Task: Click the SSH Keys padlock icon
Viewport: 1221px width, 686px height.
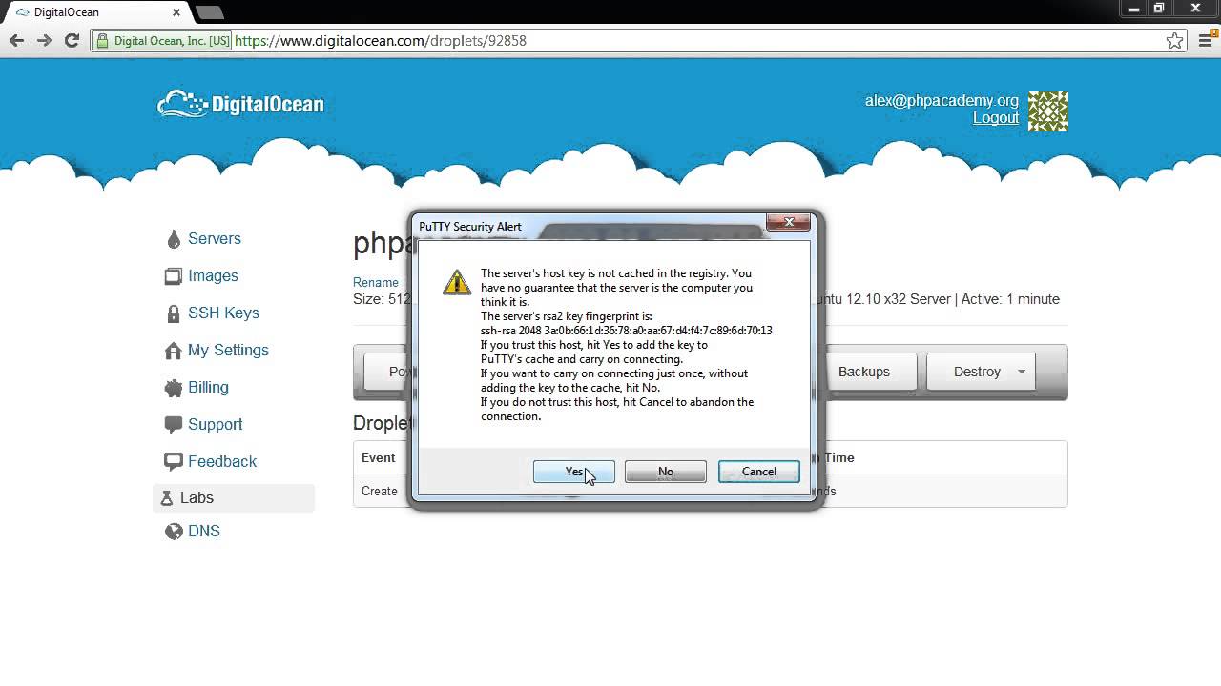Action: (x=174, y=313)
